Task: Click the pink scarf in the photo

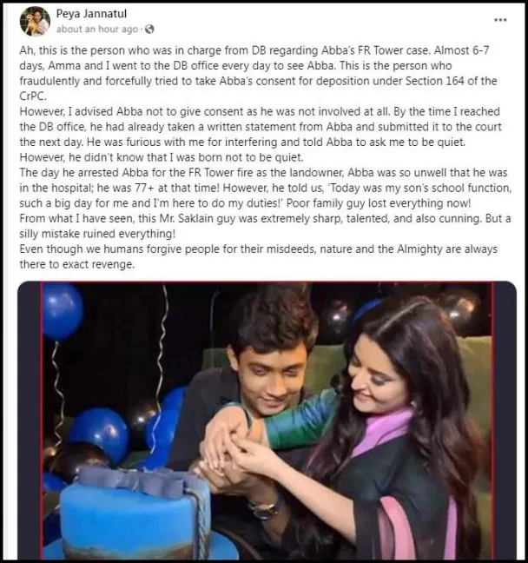Action: coord(384,434)
